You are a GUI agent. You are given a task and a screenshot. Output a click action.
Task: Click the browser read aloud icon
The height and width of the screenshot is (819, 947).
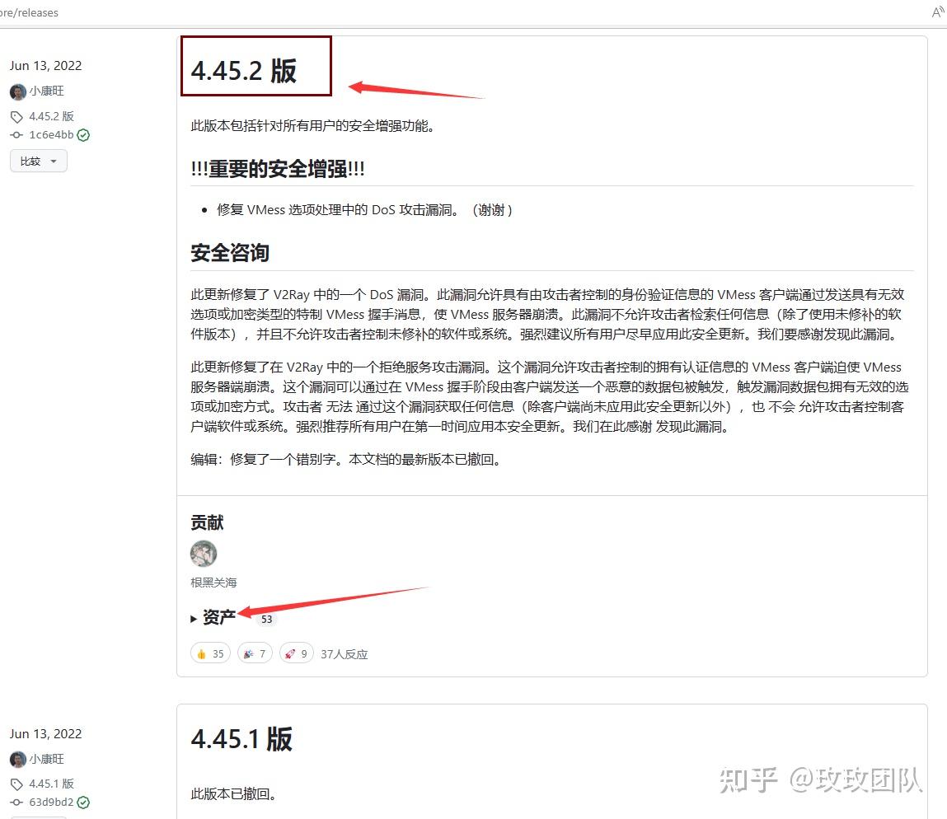pos(938,12)
